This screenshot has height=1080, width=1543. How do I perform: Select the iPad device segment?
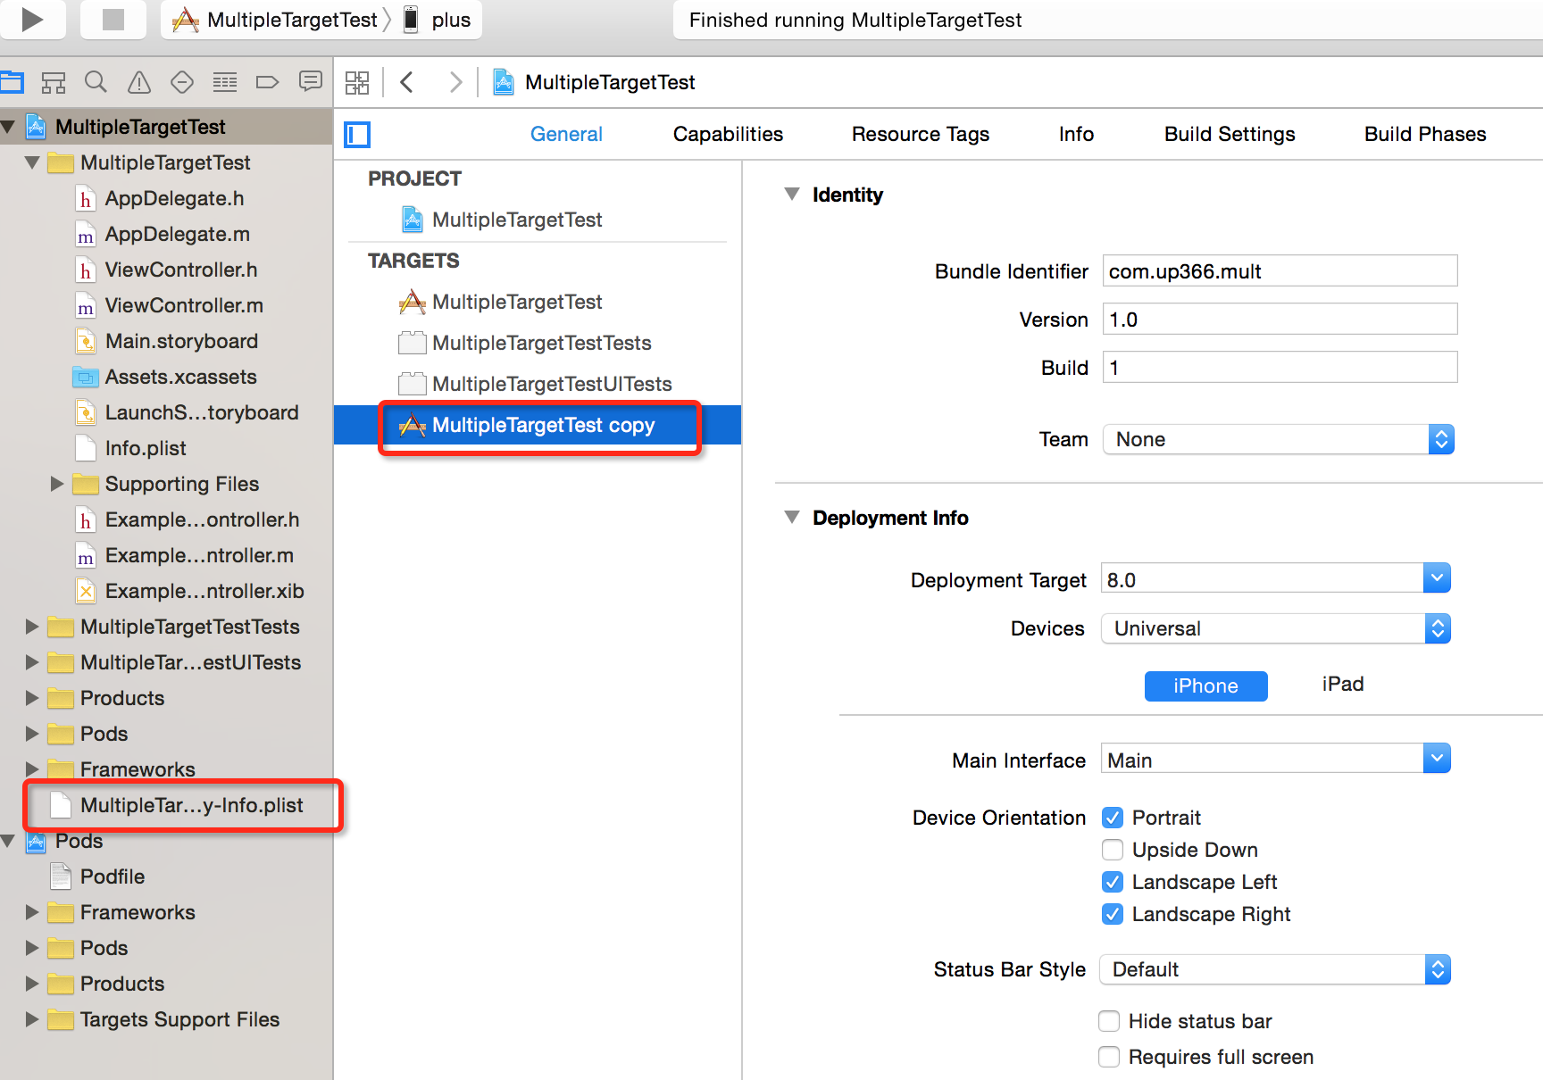tap(1343, 684)
